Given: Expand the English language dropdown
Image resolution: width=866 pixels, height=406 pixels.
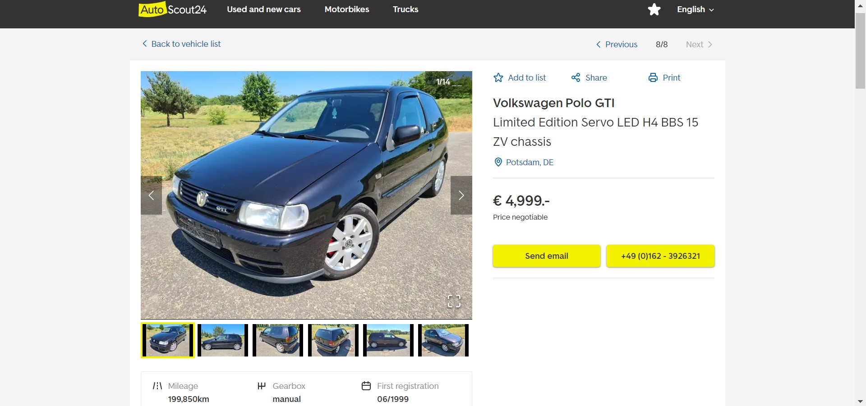Looking at the screenshot, I should click(x=695, y=9).
